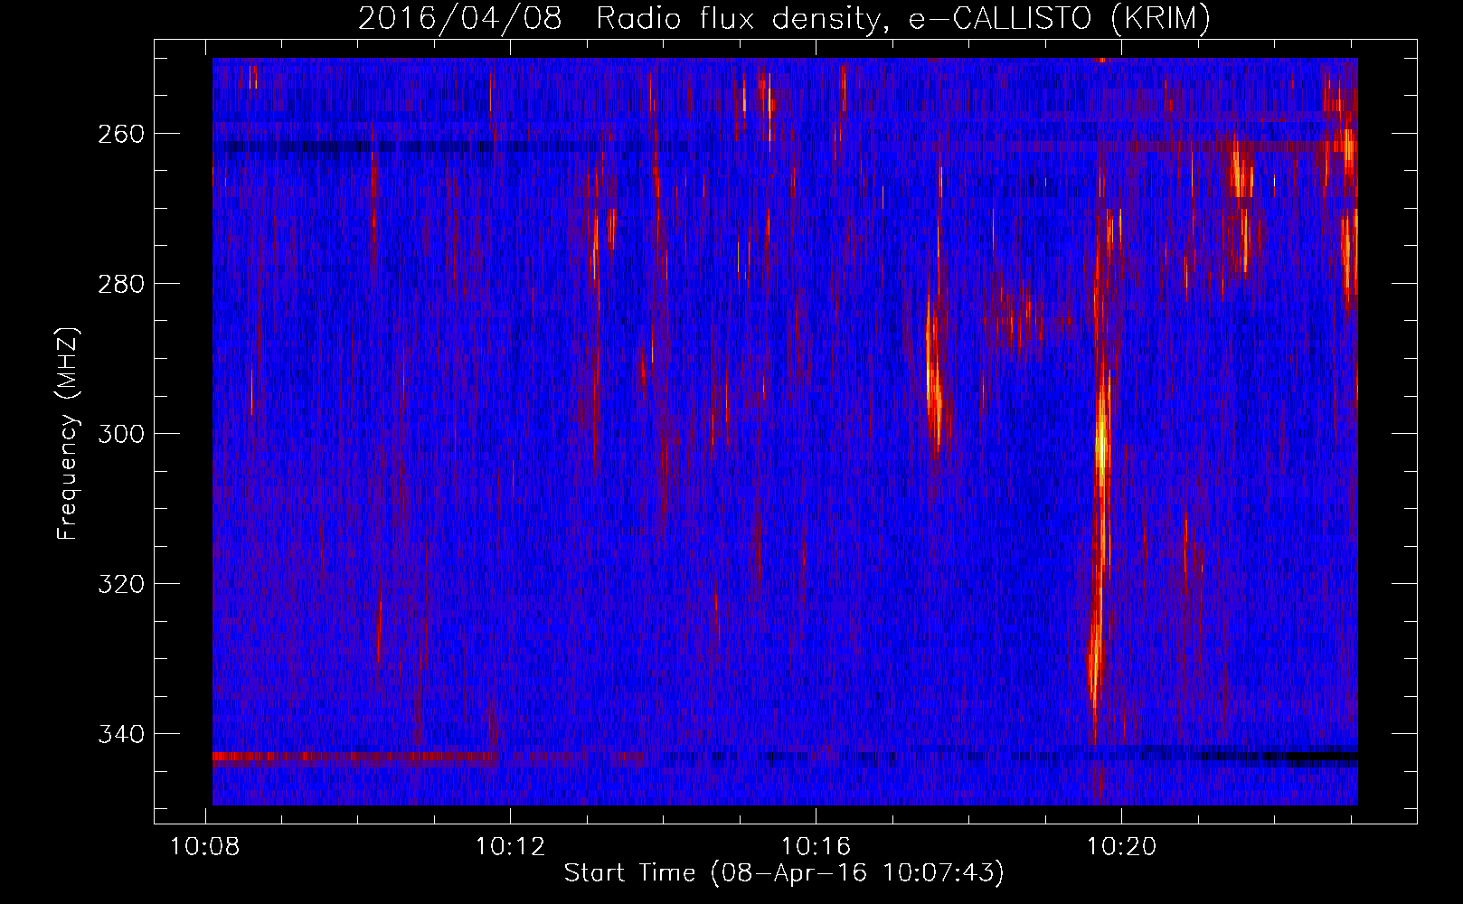Click the 10:16 time tick label
This screenshot has height=904, width=1463.
816,847
